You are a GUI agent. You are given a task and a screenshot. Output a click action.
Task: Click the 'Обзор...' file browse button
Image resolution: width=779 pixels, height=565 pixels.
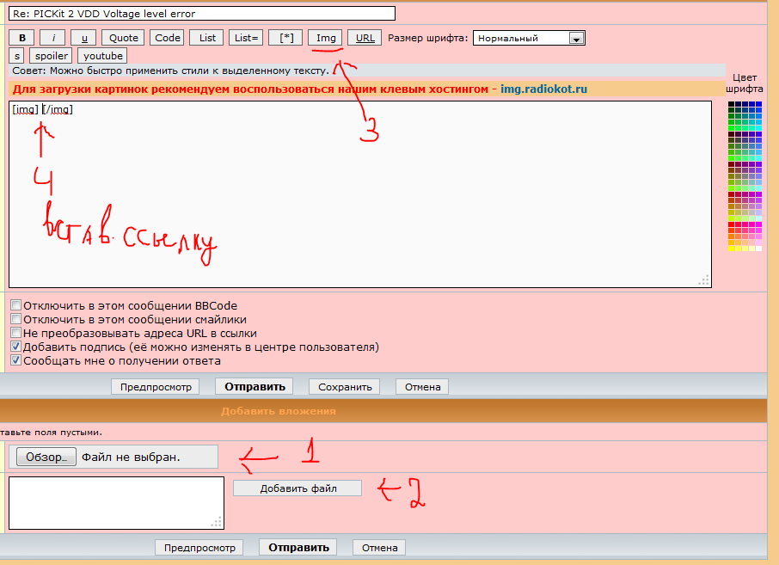46,457
